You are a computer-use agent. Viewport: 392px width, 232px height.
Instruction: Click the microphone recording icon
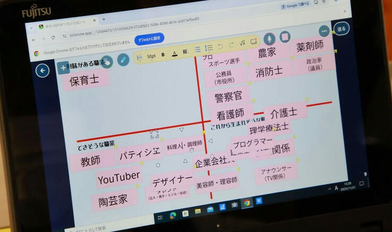coord(269,38)
